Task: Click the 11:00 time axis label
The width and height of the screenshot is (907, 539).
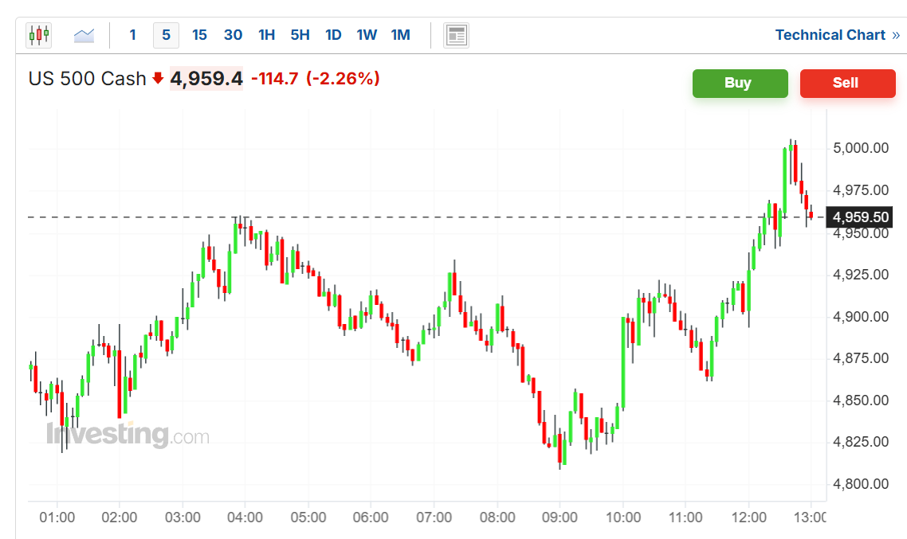Action: [x=685, y=518]
